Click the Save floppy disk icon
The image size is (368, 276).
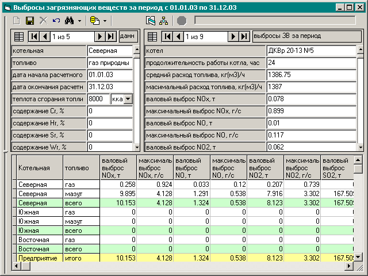30,21
